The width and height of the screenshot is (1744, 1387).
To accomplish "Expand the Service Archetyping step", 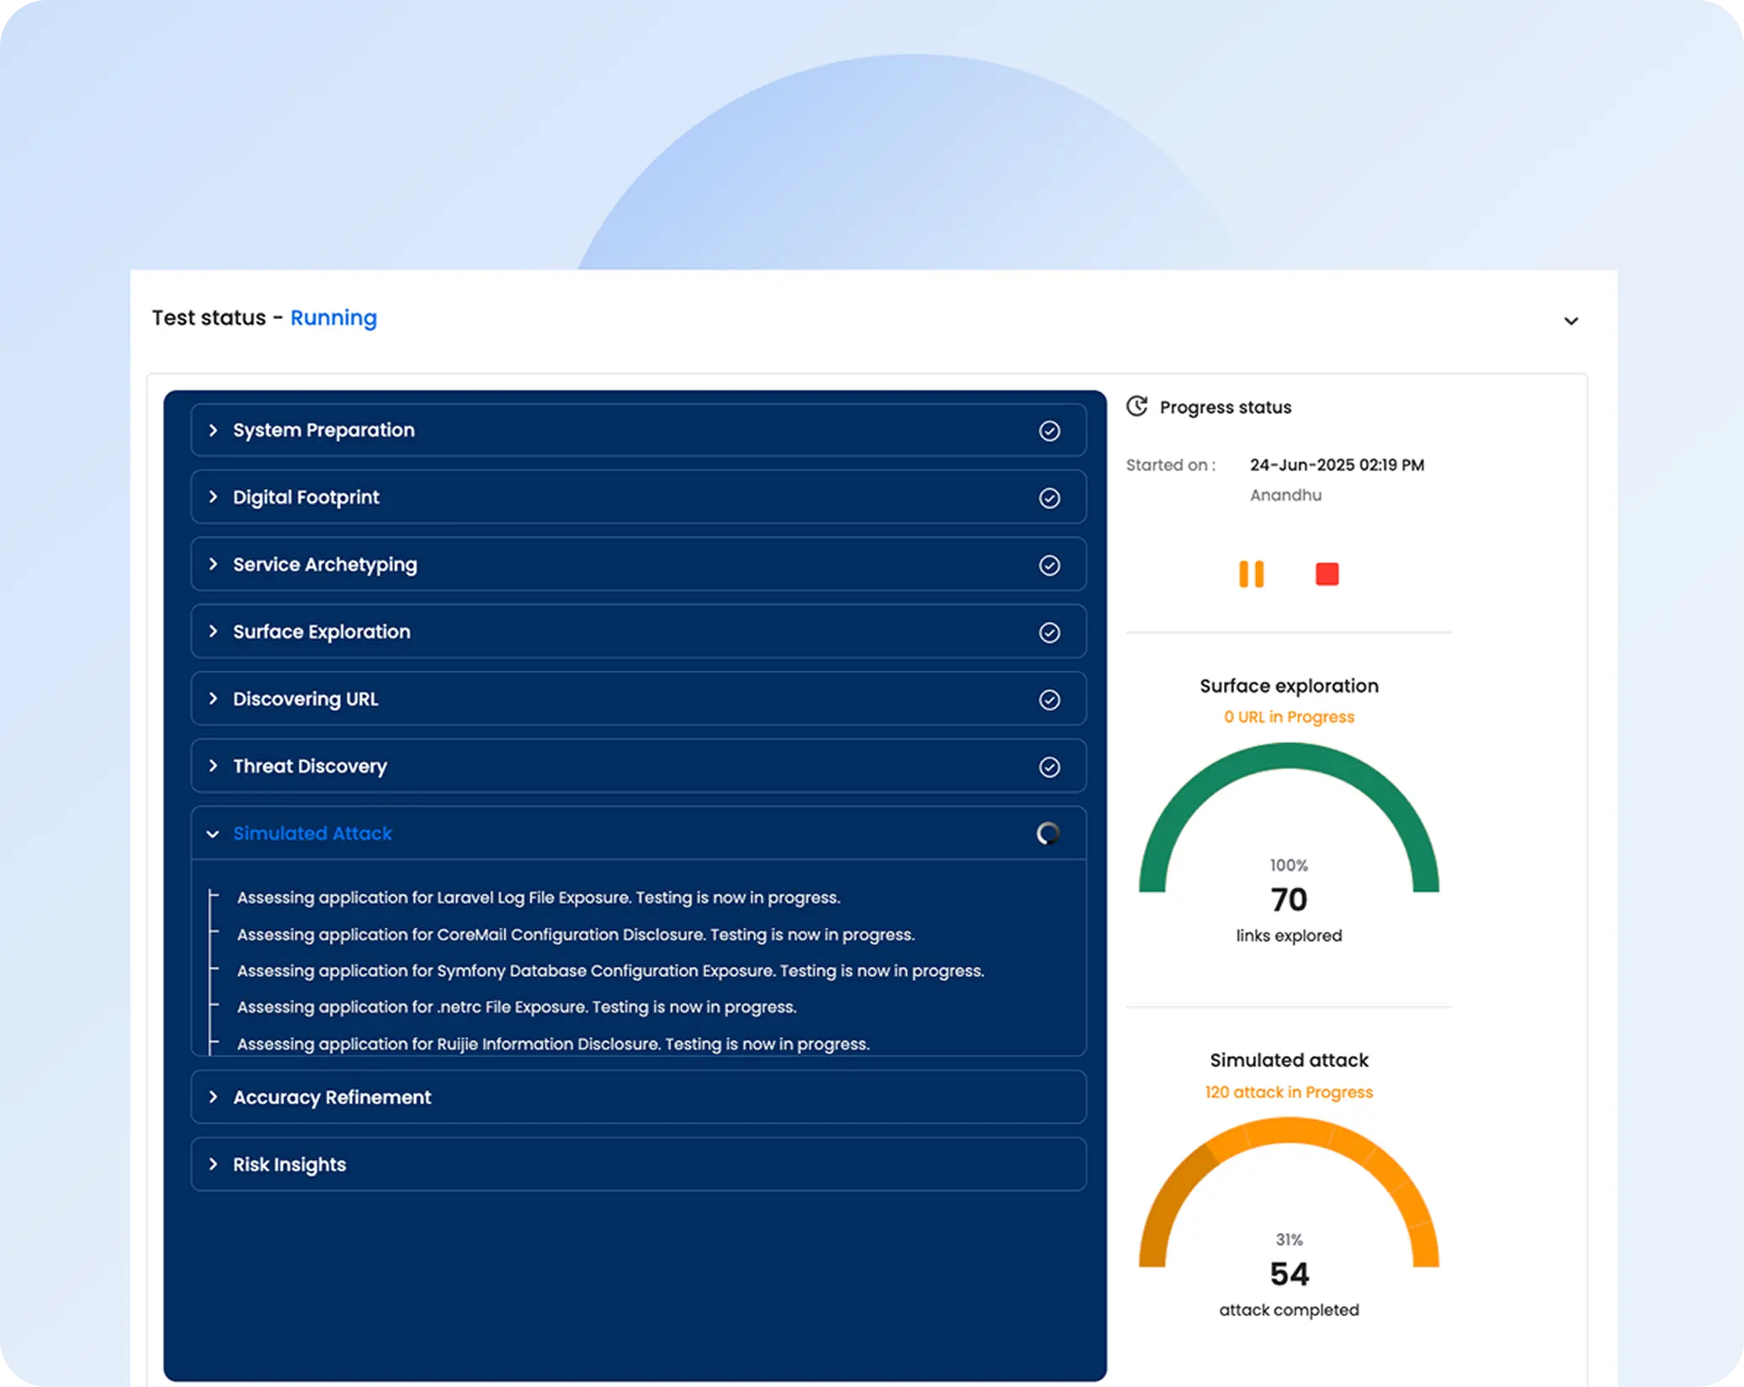I will (213, 564).
